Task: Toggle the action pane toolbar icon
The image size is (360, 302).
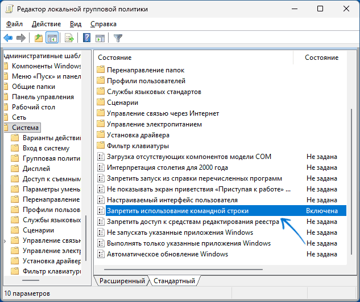Action: pyautogui.click(x=100, y=38)
